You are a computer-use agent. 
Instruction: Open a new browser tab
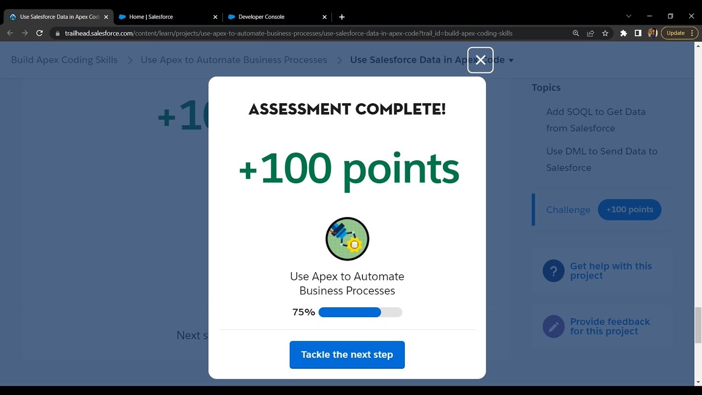[x=342, y=17]
